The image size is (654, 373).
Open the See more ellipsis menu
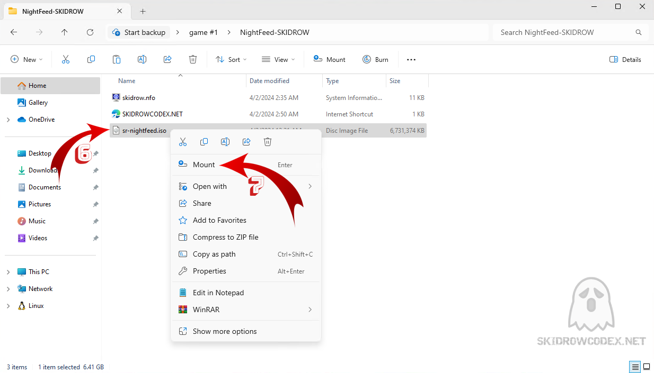tap(411, 60)
